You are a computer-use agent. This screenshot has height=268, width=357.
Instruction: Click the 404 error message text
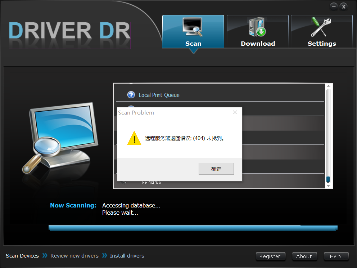pyautogui.click(x=185, y=138)
